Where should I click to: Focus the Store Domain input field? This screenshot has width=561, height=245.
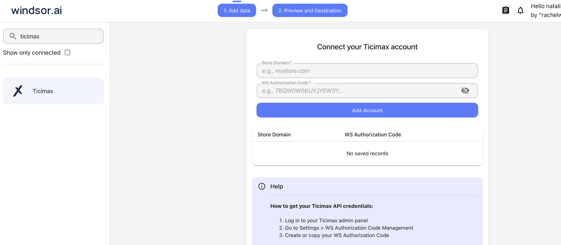click(367, 71)
